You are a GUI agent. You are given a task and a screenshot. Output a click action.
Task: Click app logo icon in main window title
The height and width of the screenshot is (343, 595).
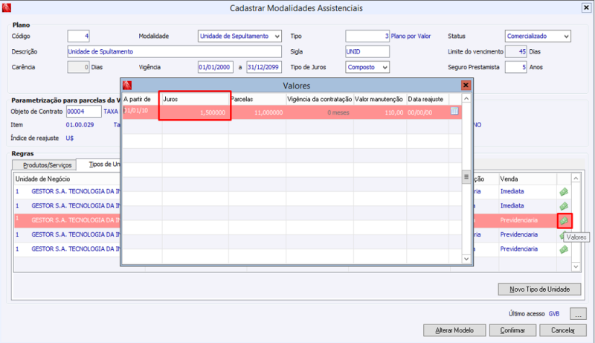coord(7,7)
